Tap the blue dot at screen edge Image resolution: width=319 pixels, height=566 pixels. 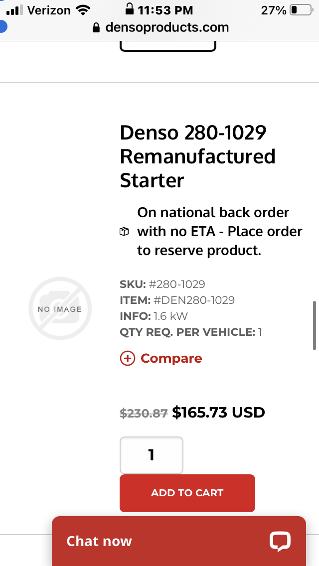3,27
